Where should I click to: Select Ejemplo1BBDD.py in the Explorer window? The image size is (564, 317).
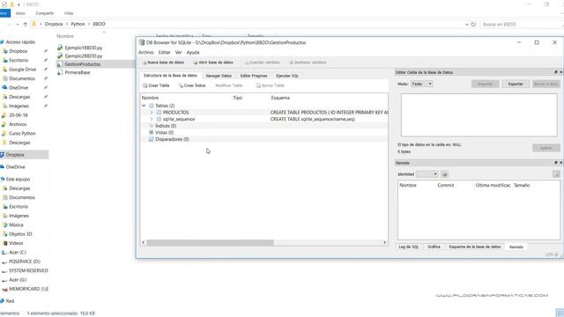point(84,48)
